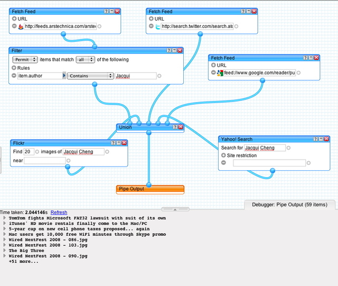Remove the google reader feed URL row
The height and width of the screenshot is (286, 338).
213,72
